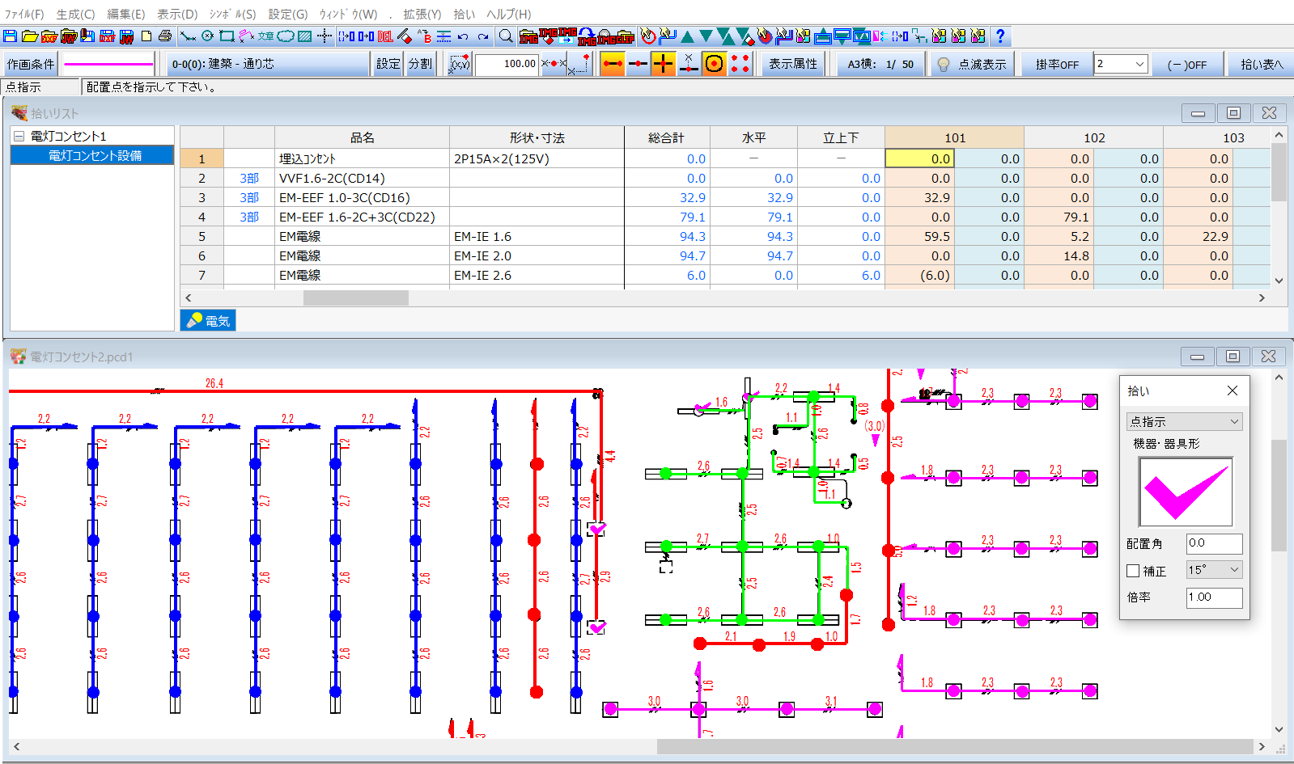Screen dimensions: 1294x764
Task: Click the 点滅表示 light bulb button
Action: click(x=971, y=64)
